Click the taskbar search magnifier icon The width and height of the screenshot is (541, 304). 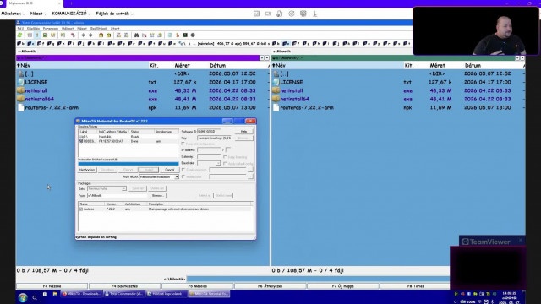point(35,298)
